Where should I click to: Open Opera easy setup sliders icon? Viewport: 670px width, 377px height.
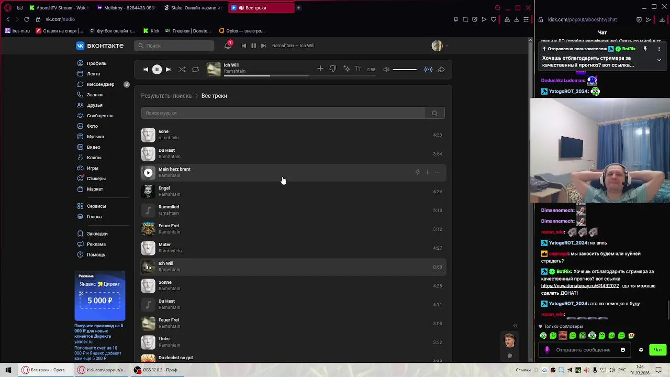point(526,19)
